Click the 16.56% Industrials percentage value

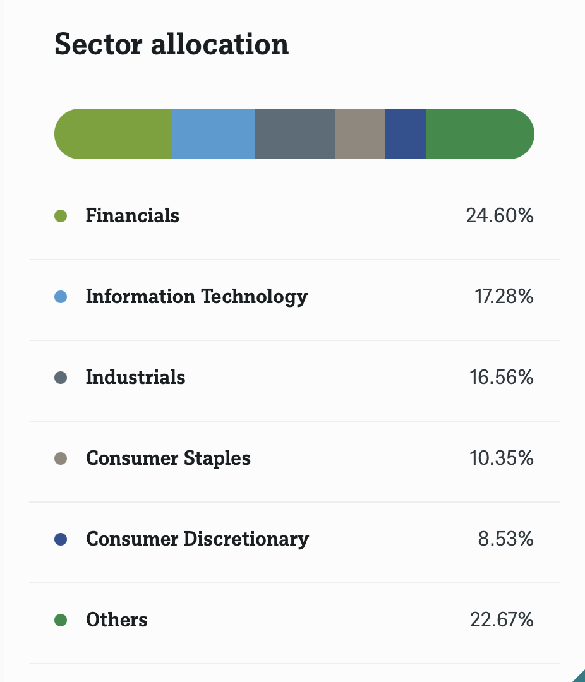501,378
